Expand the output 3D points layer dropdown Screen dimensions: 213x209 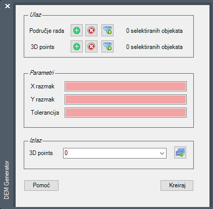coord(115,153)
